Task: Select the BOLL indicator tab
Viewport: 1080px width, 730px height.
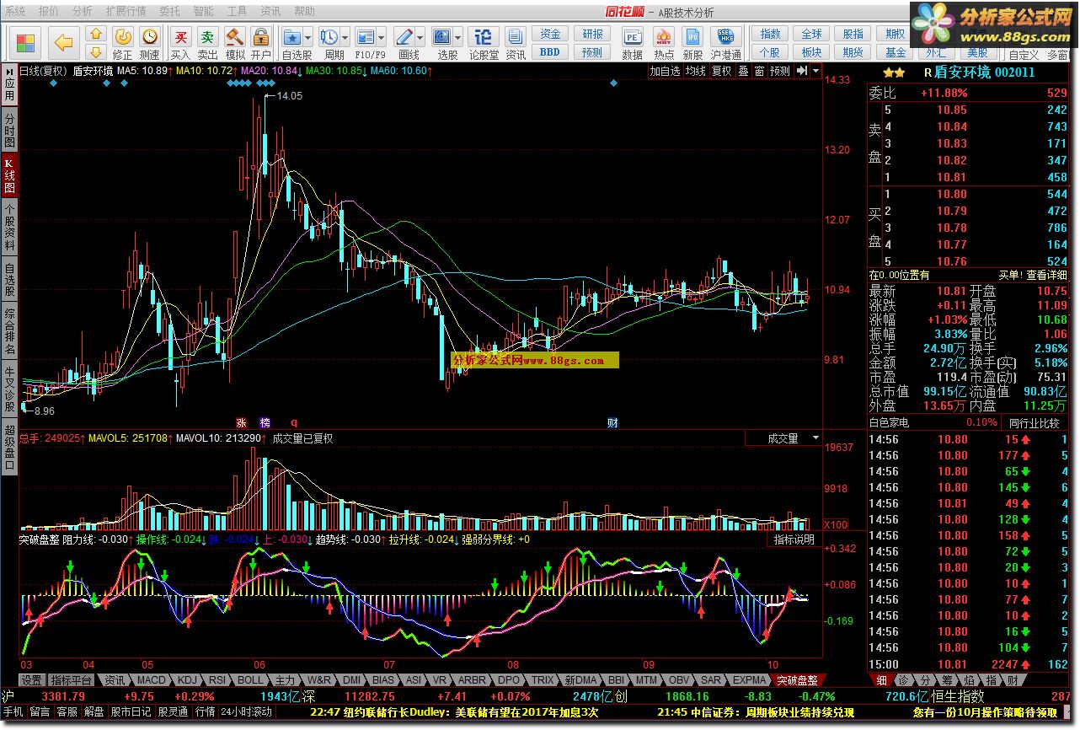Action: [x=250, y=679]
